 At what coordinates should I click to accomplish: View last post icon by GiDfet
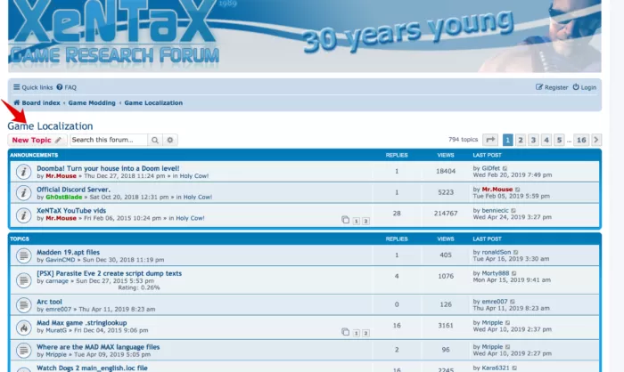pyautogui.click(x=505, y=168)
